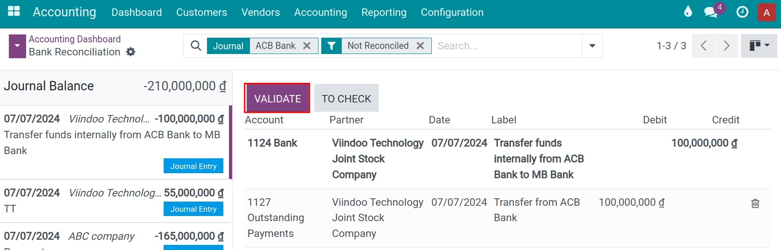
Task: Click the VALIDATE button
Action: (x=277, y=98)
